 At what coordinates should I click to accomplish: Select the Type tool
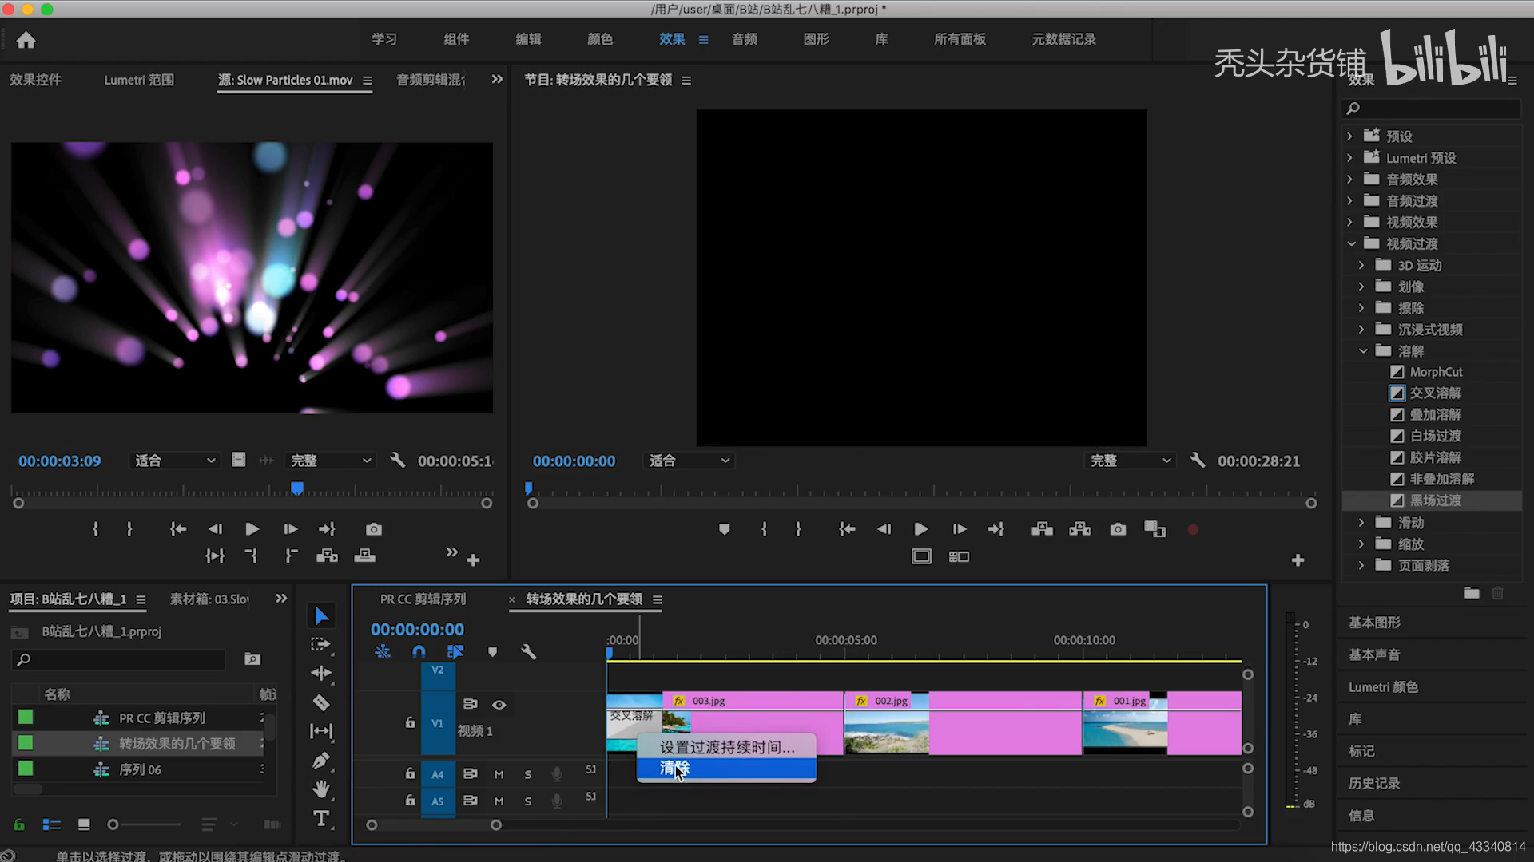coord(321,818)
